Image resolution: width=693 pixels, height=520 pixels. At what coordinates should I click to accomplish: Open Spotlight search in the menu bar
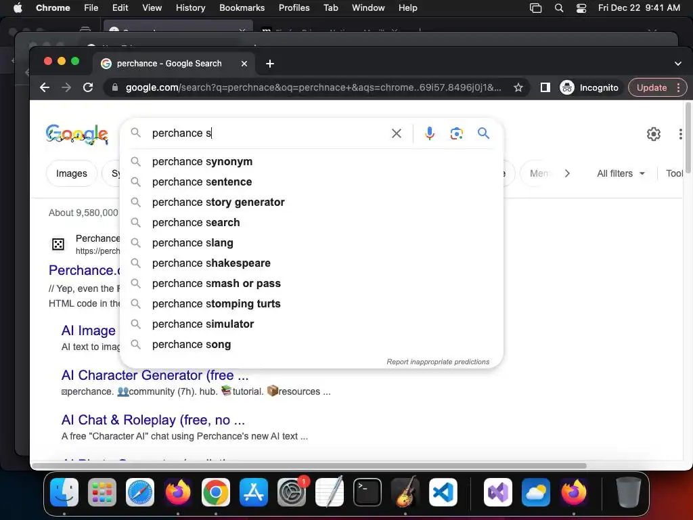(558, 8)
